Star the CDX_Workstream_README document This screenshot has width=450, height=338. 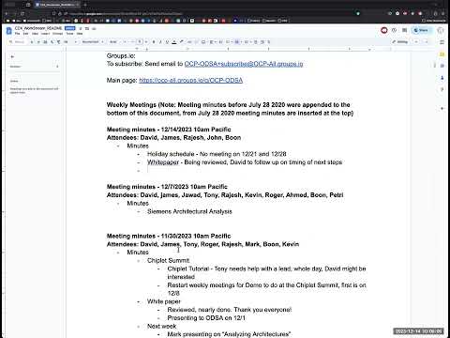click(81, 28)
